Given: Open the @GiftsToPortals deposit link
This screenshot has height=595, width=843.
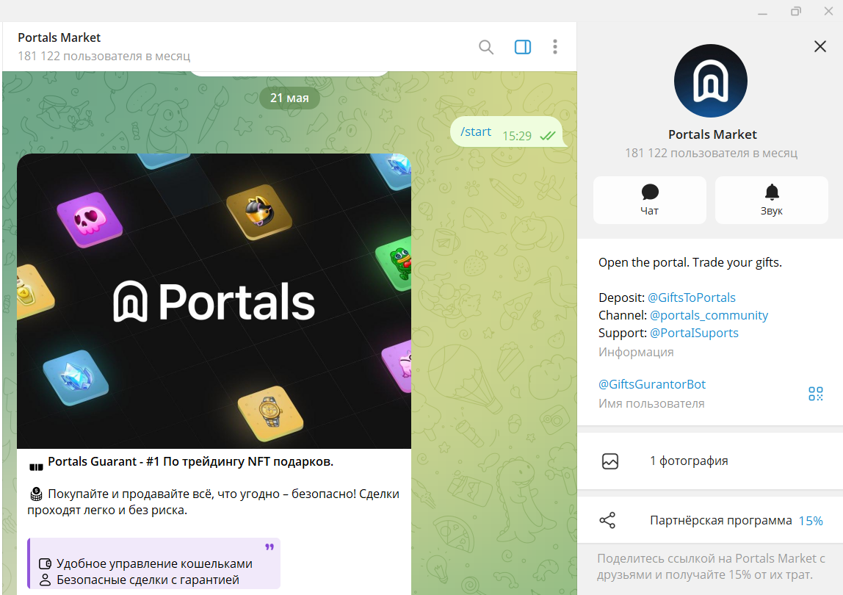Looking at the screenshot, I should [x=692, y=297].
